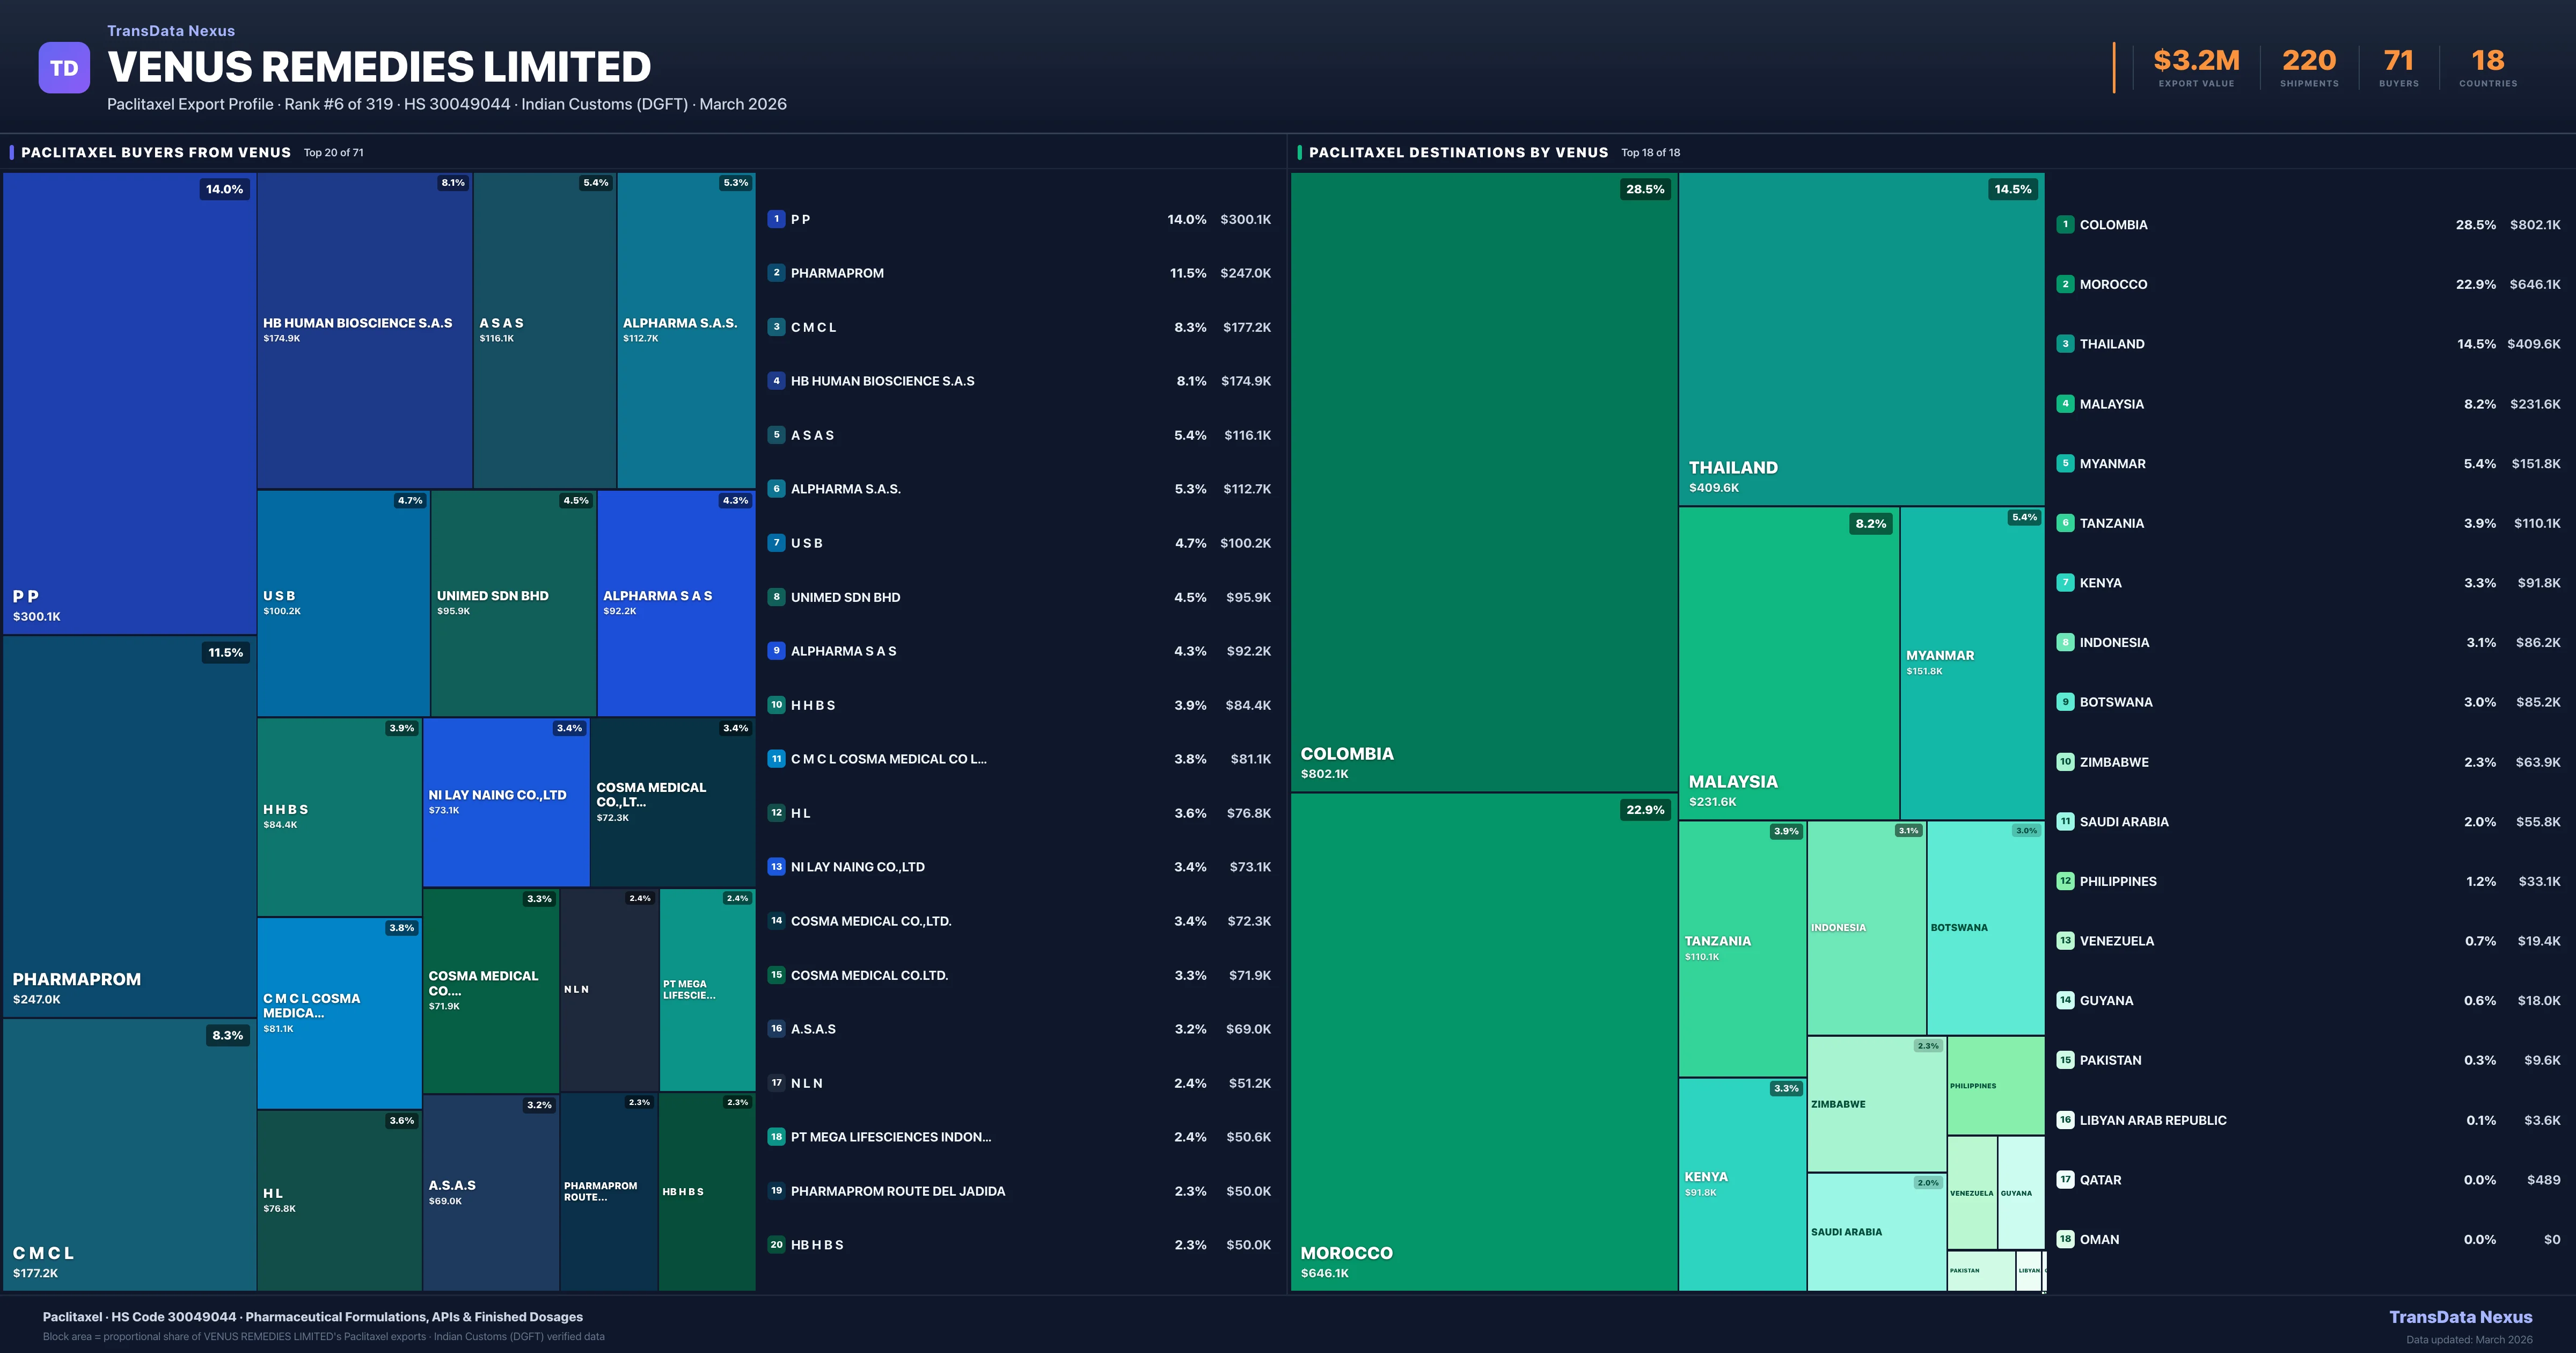2576x1353 pixels.
Task: Select the Paclitaxel Buyers From Venus heading
Action: [x=156, y=152]
